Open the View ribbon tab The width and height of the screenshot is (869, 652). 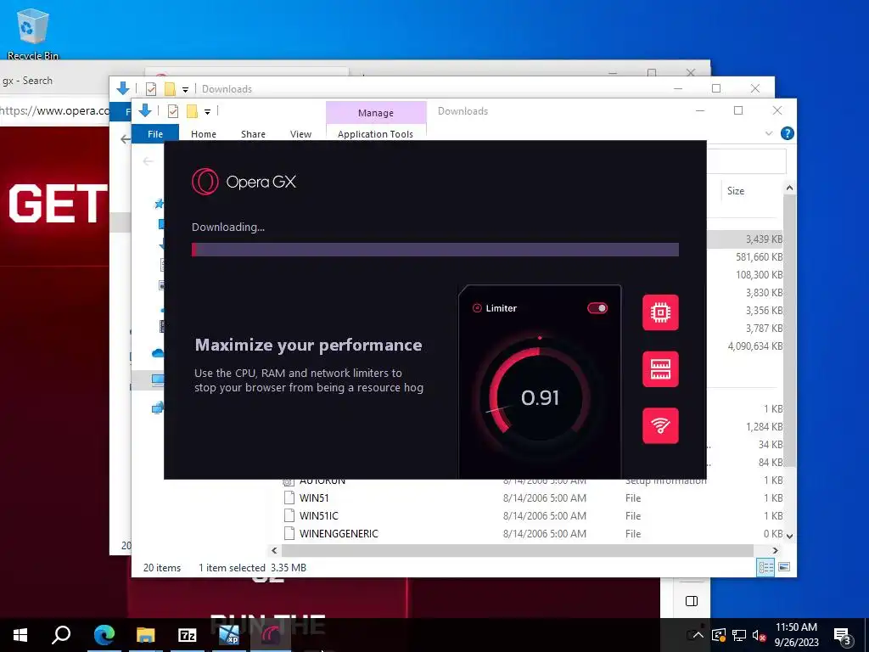click(300, 133)
